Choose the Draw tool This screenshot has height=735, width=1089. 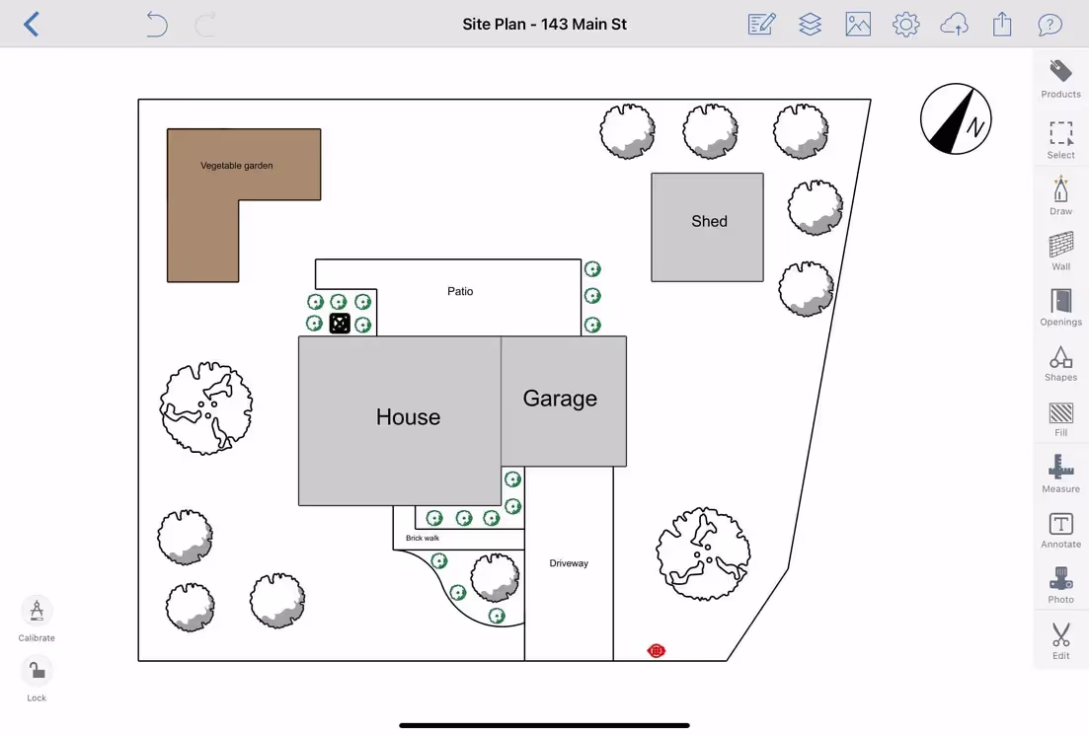click(1060, 196)
